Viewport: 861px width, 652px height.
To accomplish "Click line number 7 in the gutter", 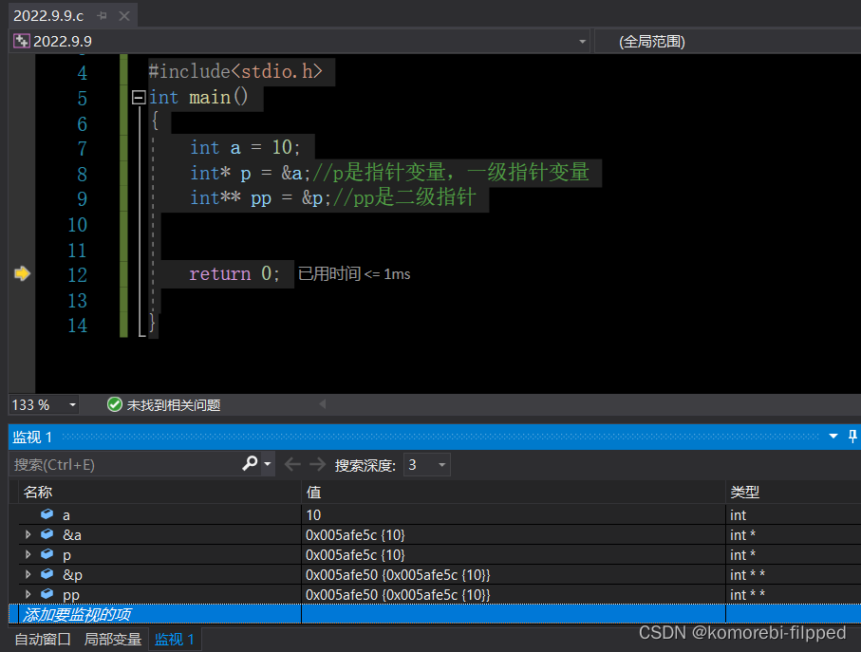I will [x=83, y=149].
